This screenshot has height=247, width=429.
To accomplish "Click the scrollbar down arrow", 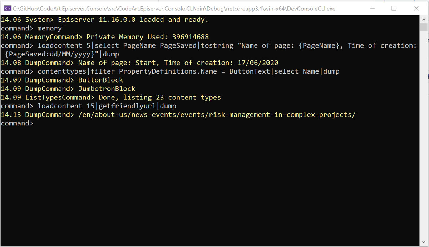I will pyautogui.click(x=424, y=242).
